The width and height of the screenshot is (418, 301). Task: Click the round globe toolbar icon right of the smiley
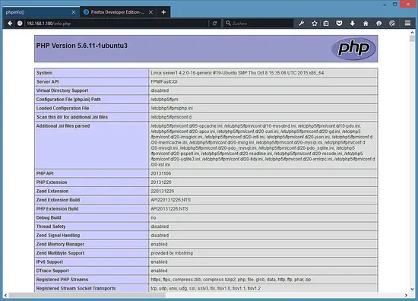coord(392,24)
